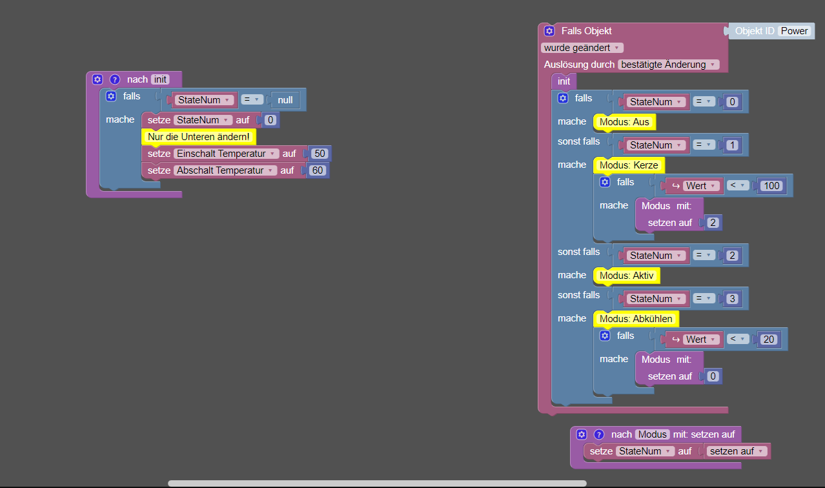Open the 'bestätigte Änderung' dropdown
This screenshot has width=825, height=488.
(668, 65)
